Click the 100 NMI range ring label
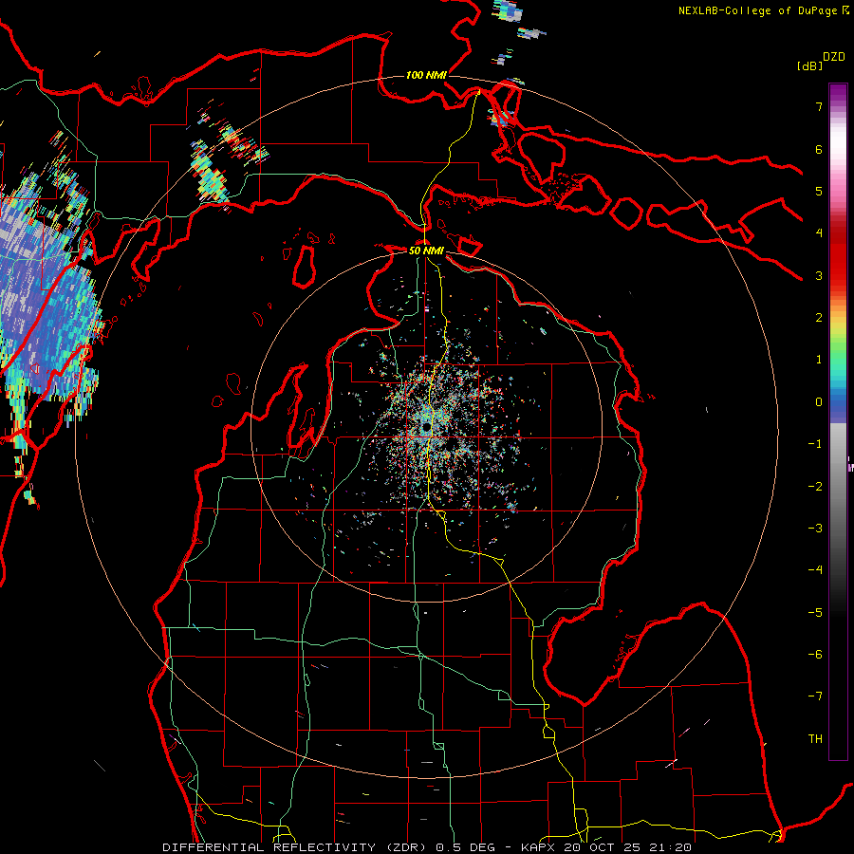 pyautogui.click(x=426, y=75)
